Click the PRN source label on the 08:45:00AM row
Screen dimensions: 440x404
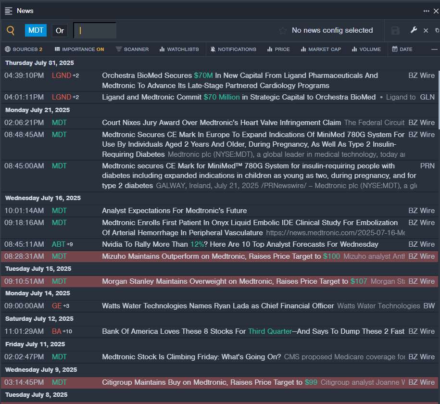tap(427, 166)
